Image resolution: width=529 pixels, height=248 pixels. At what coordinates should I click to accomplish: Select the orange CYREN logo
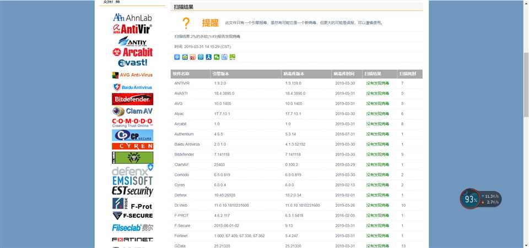click(133, 146)
